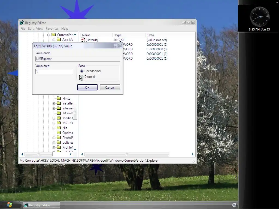The width and height of the screenshot is (279, 209).
Task: Expand the MS-DOS tree node
Action: 54,123
